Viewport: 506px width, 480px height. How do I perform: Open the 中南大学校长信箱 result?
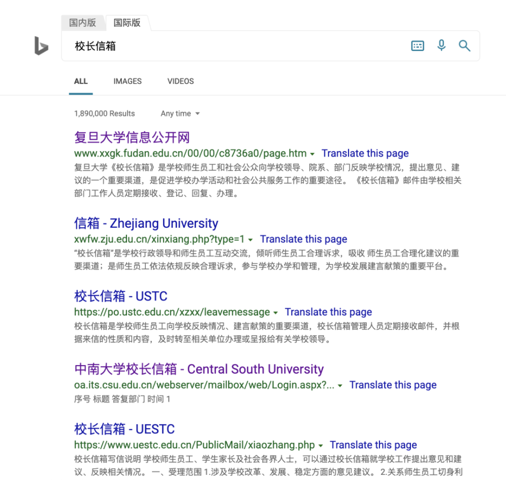[198, 369]
